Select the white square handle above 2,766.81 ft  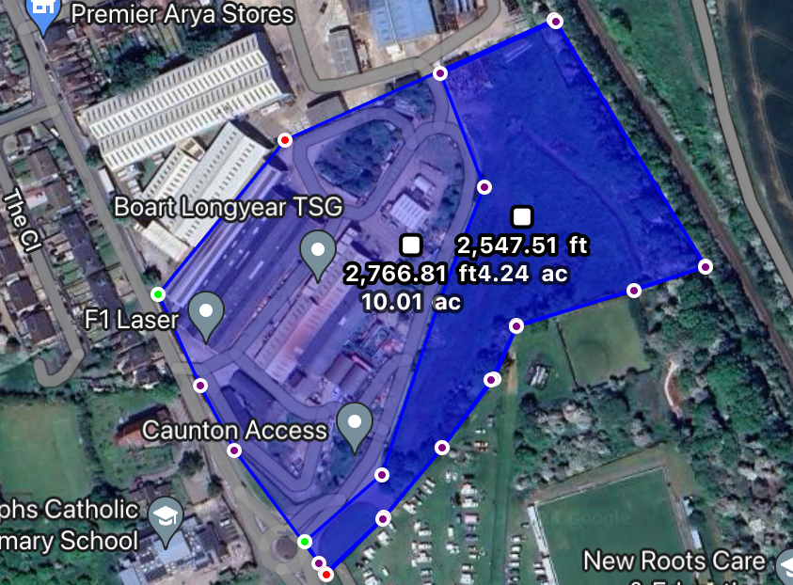click(x=411, y=245)
